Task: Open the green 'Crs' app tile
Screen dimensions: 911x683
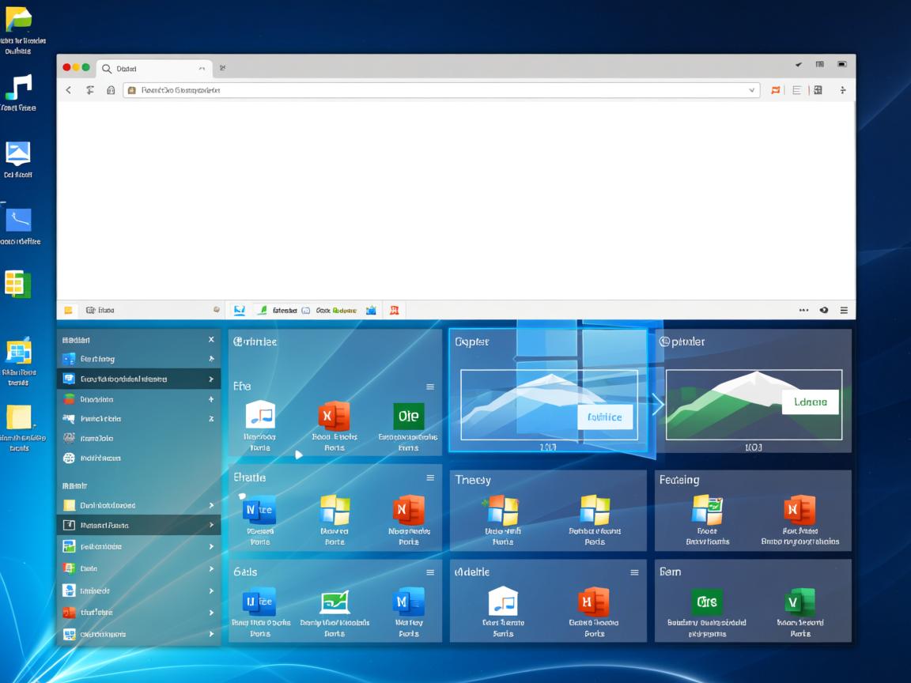Action: click(x=706, y=602)
